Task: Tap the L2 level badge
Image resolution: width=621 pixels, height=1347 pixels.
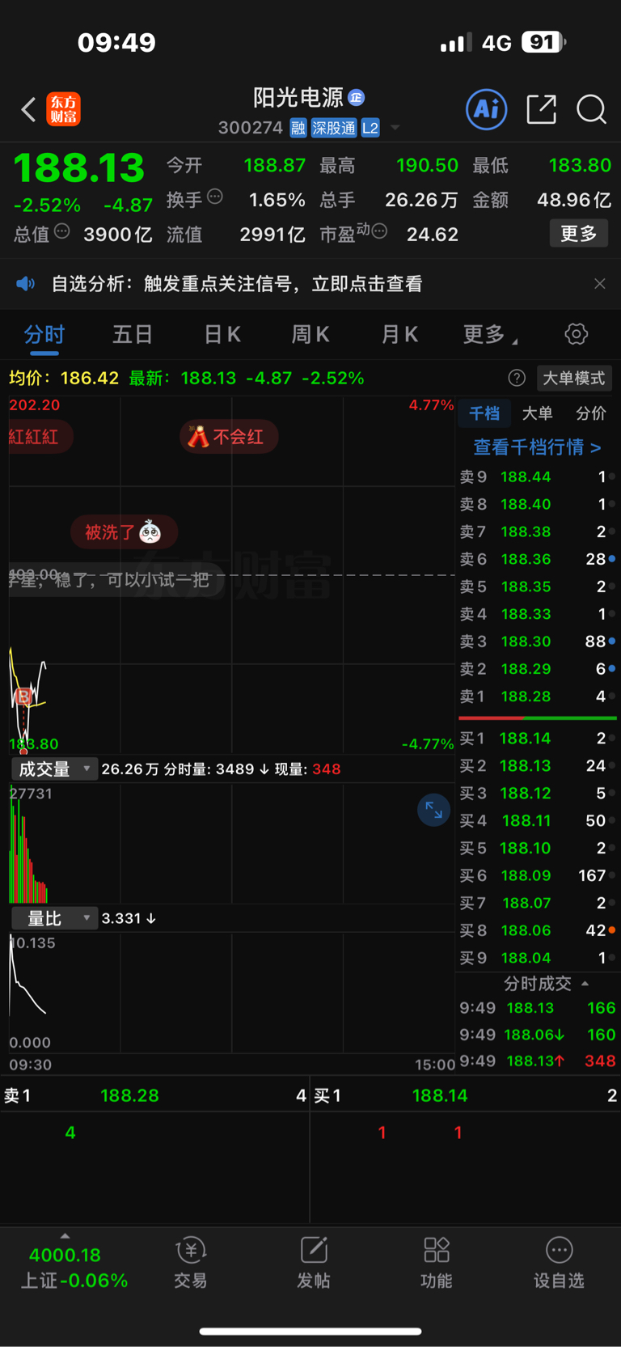Action: pyautogui.click(x=370, y=128)
